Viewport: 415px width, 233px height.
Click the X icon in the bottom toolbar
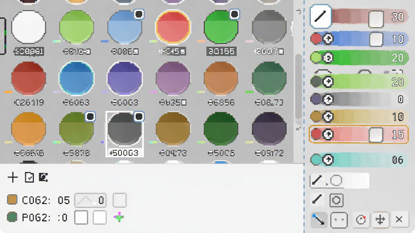(399, 219)
